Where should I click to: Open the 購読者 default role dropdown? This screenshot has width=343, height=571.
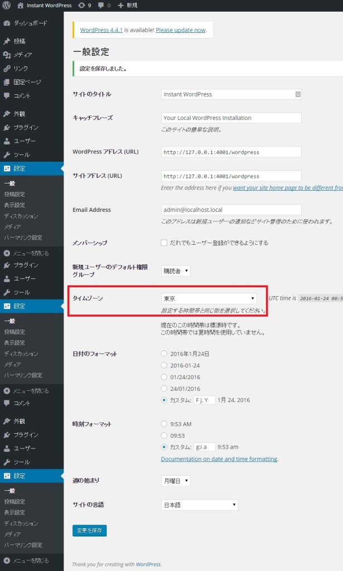click(176, 271)
